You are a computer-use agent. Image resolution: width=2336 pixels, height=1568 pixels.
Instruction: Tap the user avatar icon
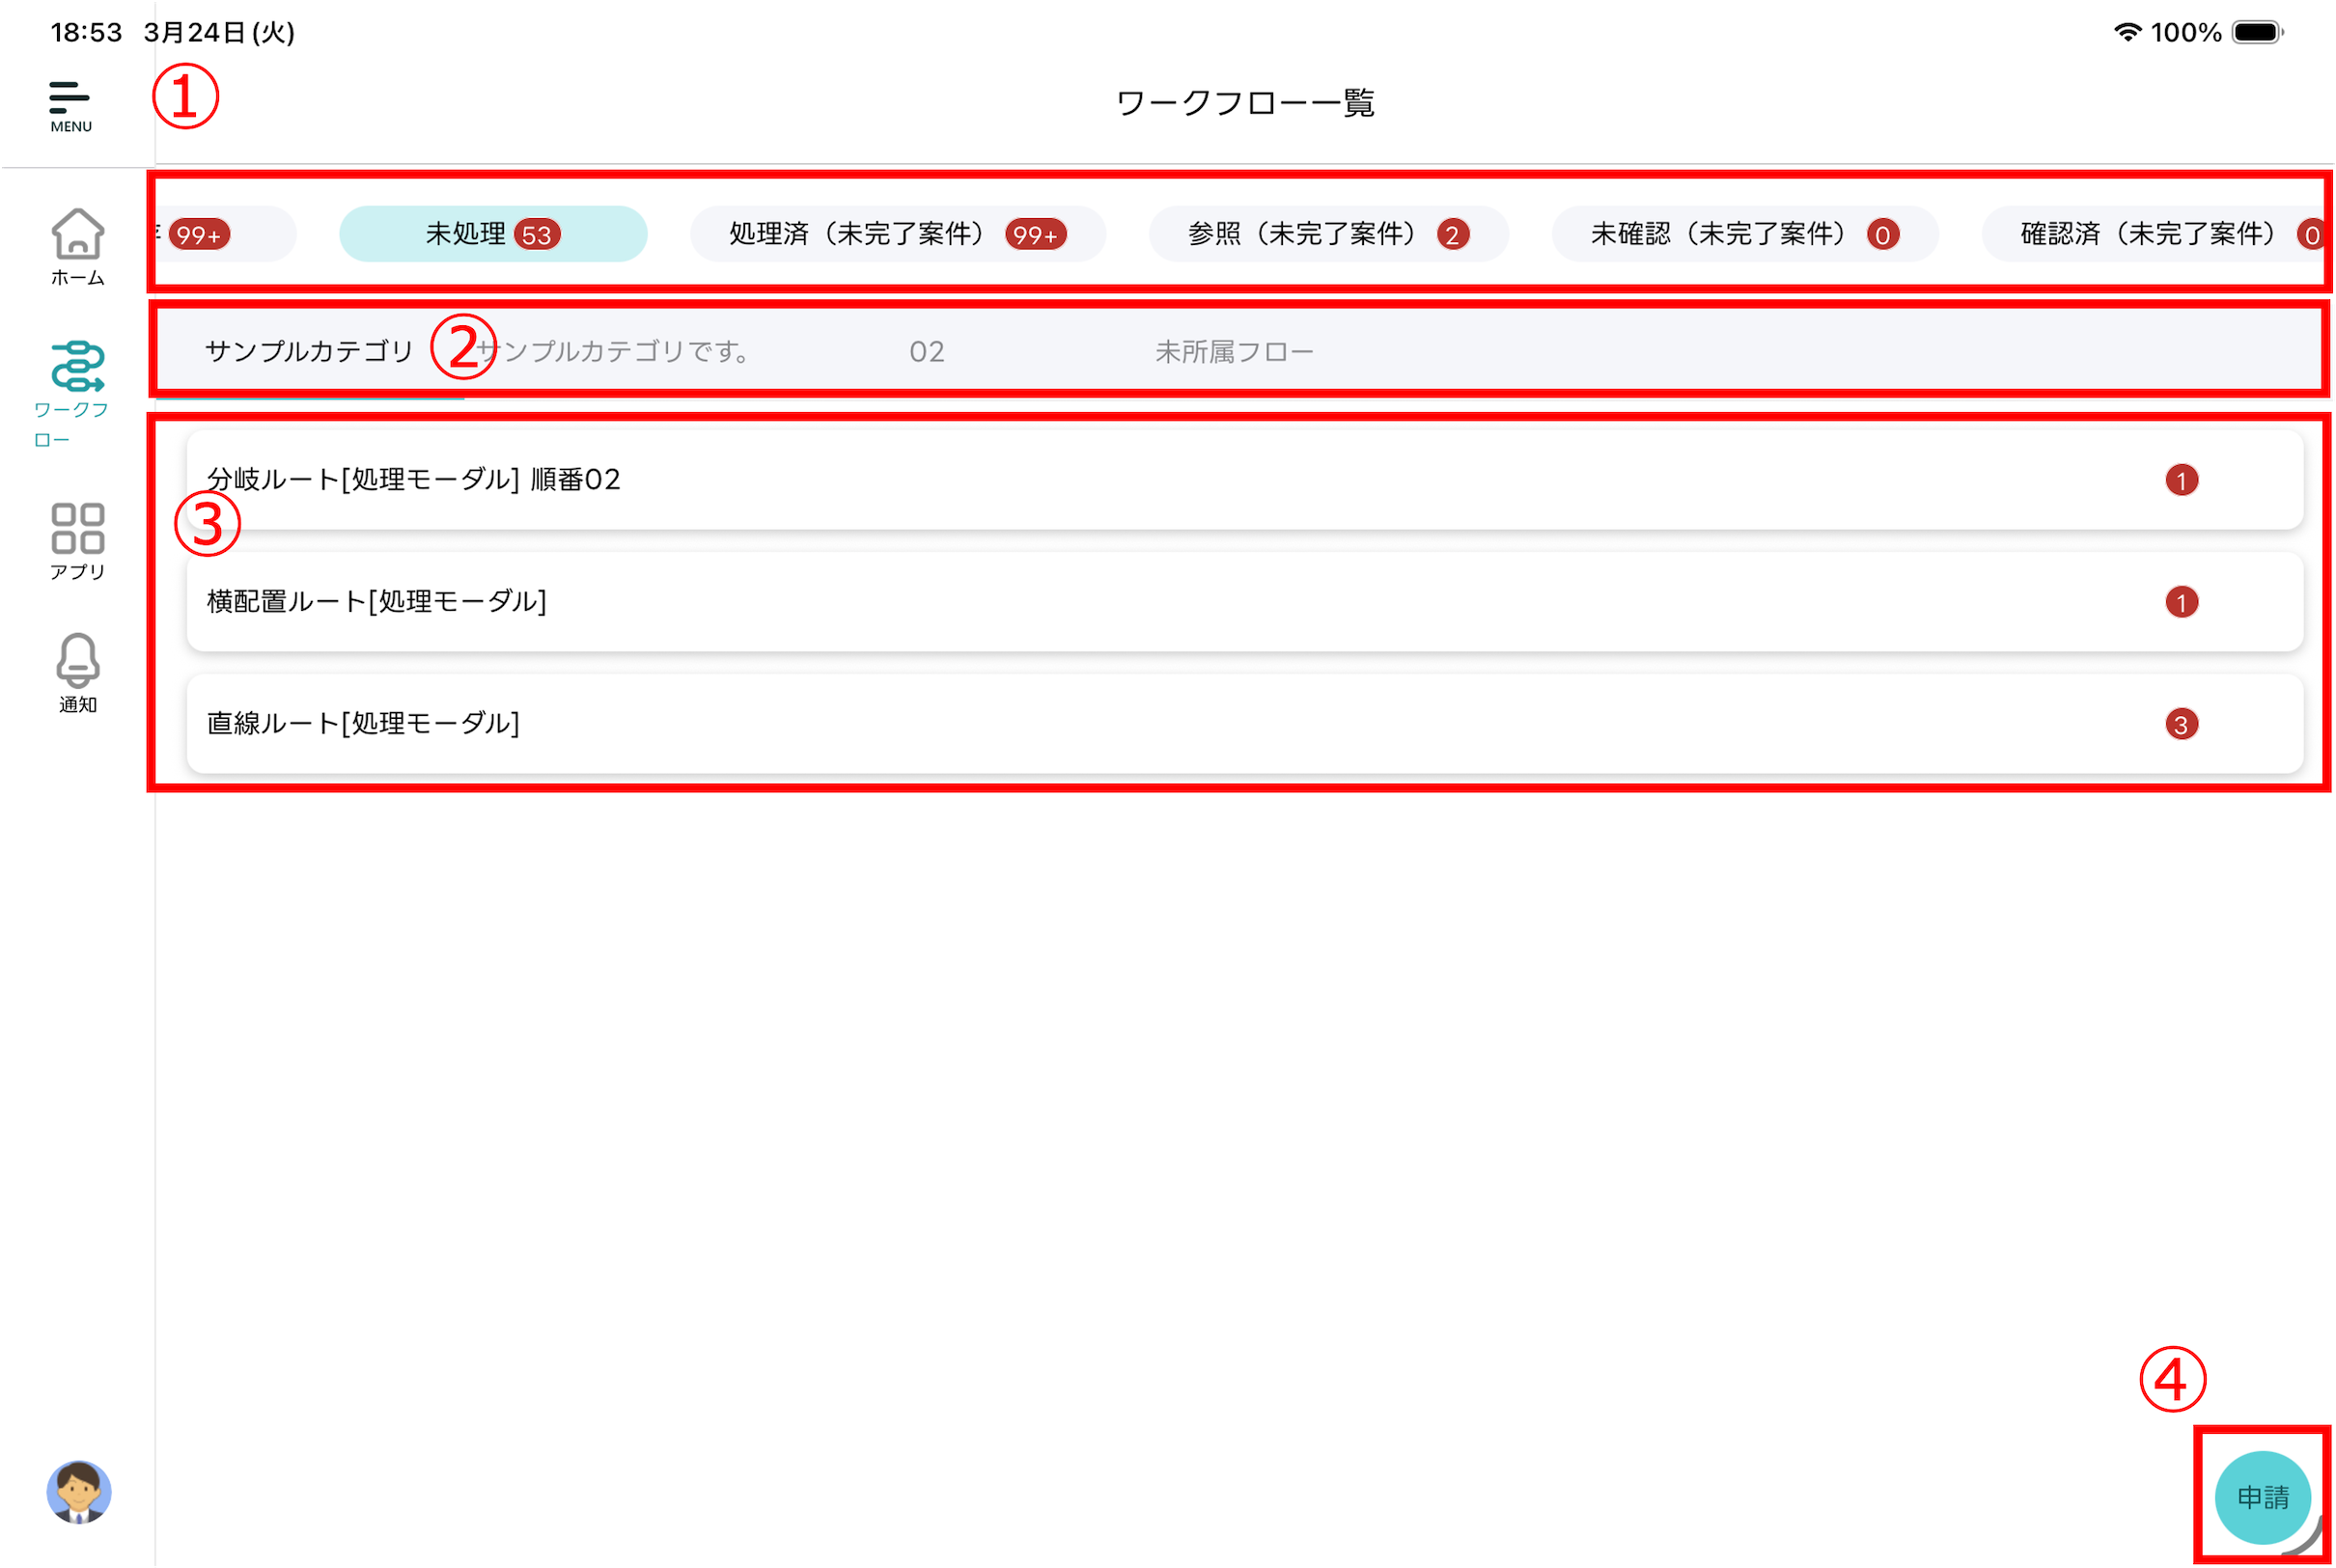click(x=78, y=1492)
